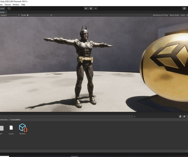Open the Help menu
Screen dimensions: 188x157
pyautogui.click(x=23, y=5)
